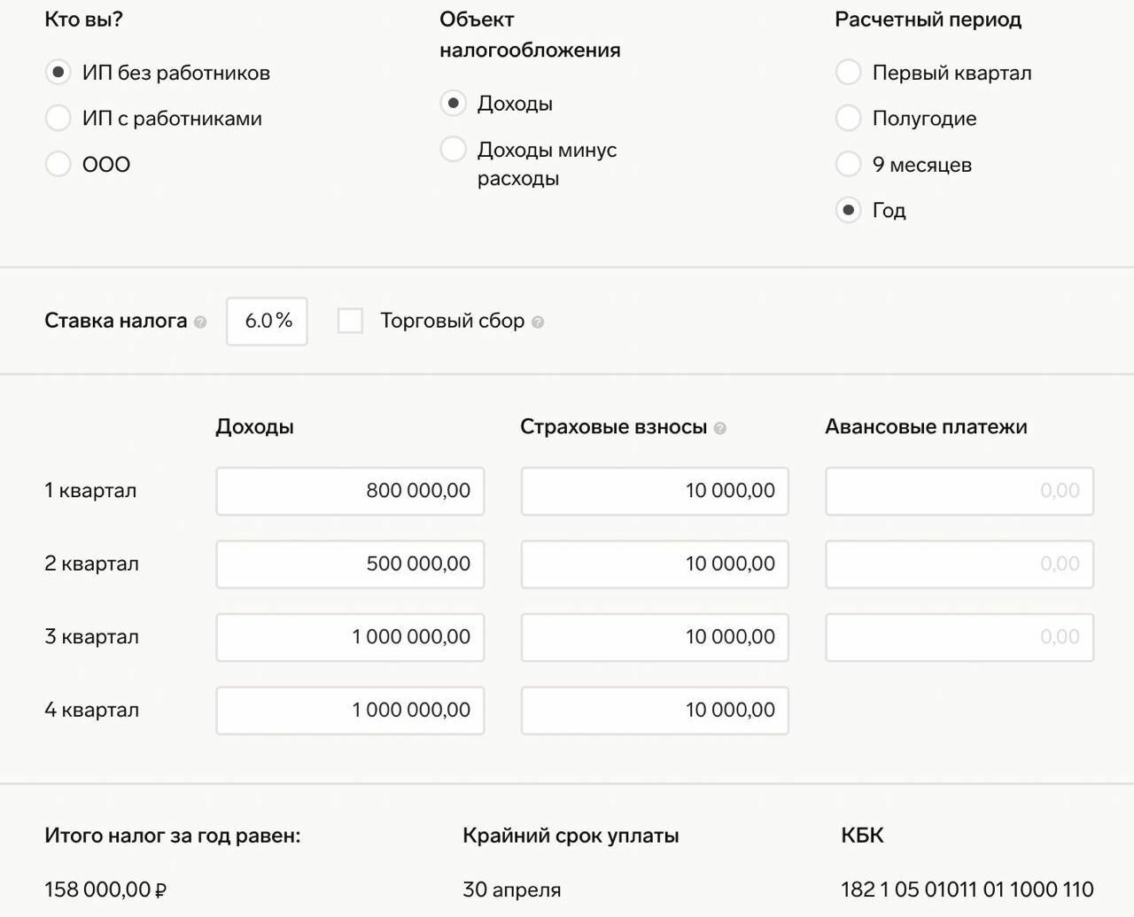Select ИП без работников option
Screen dimensions: 1134x917
58,73
